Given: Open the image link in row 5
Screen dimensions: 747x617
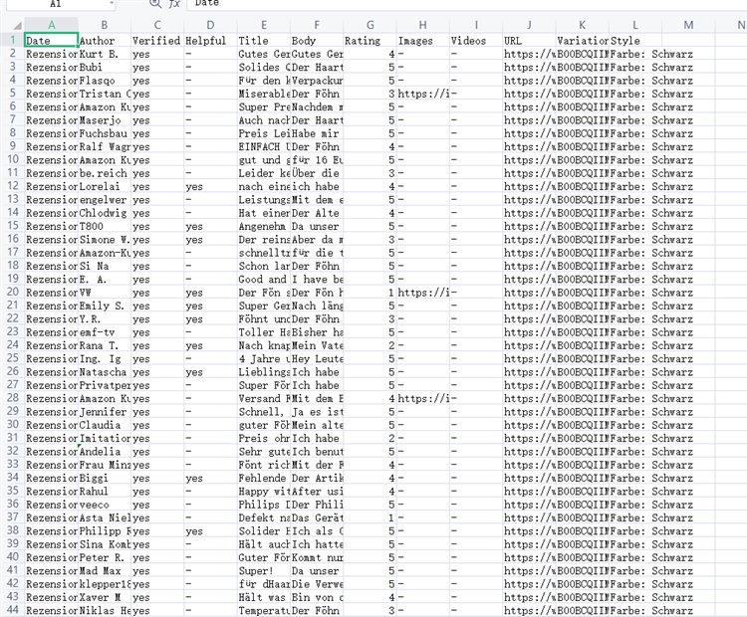Looking at the screenshot, I should pos(426,94).
